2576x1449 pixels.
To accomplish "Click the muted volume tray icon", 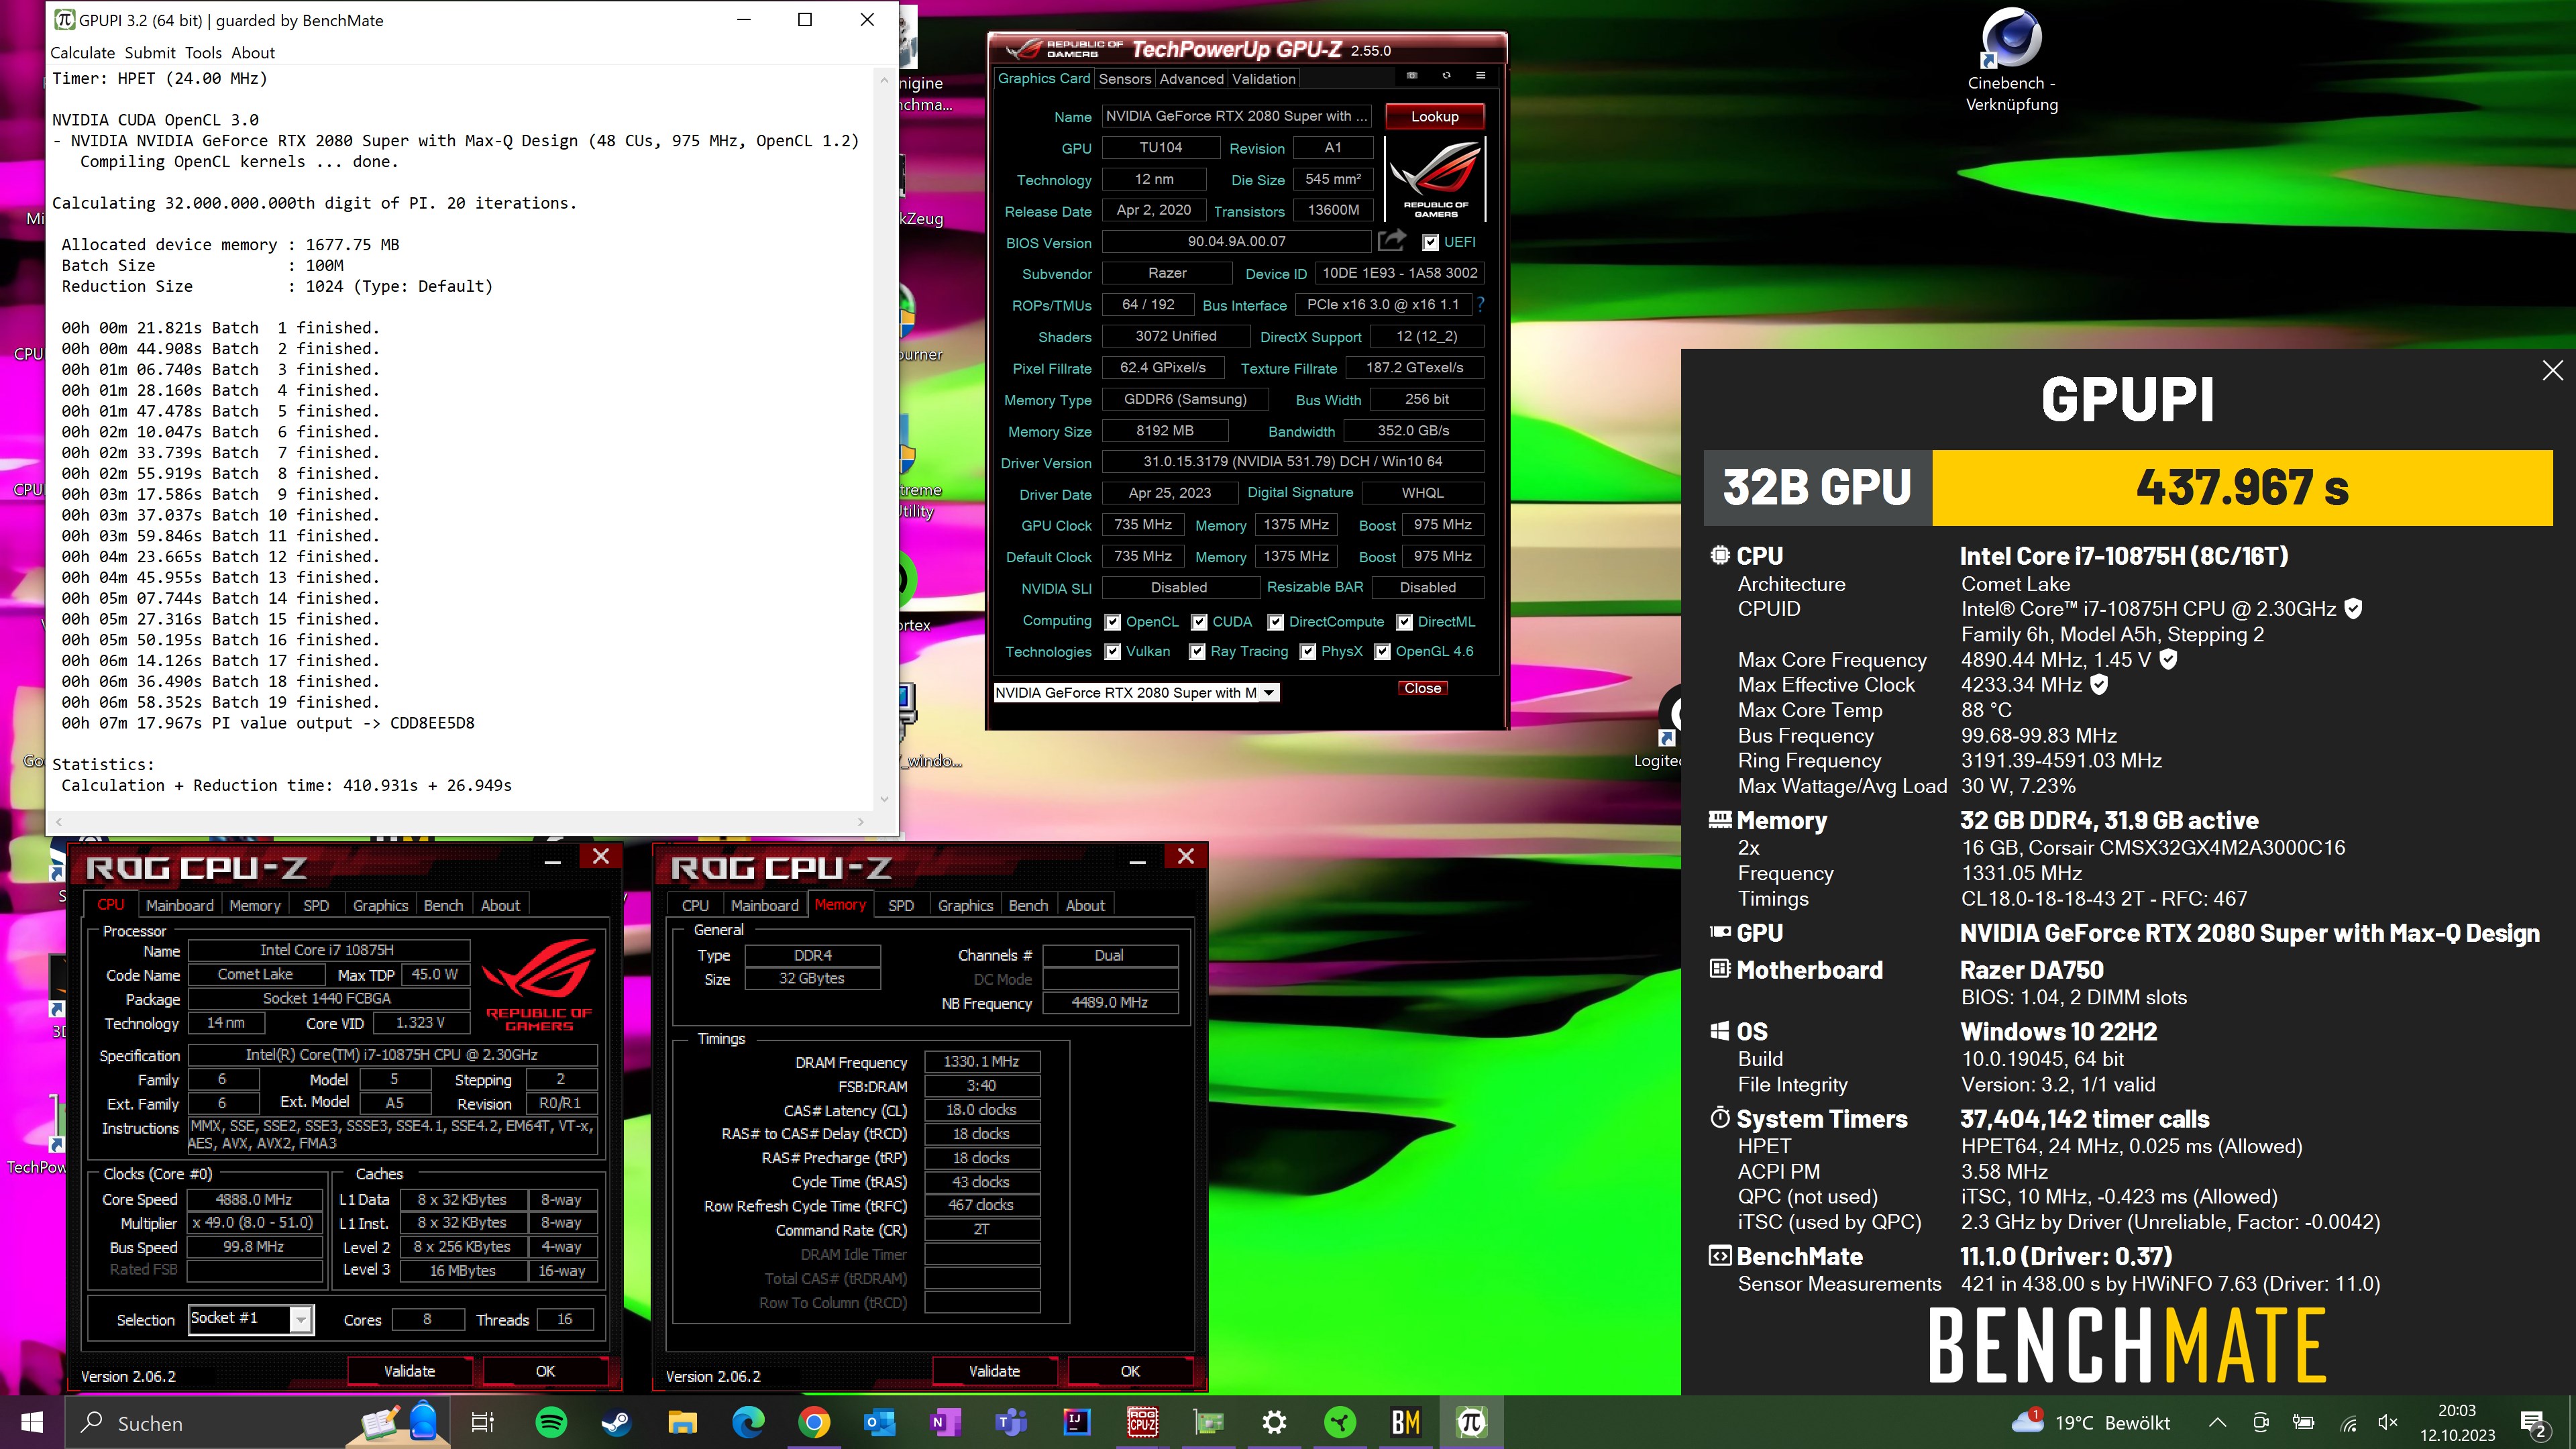I will [2388, 1422].
